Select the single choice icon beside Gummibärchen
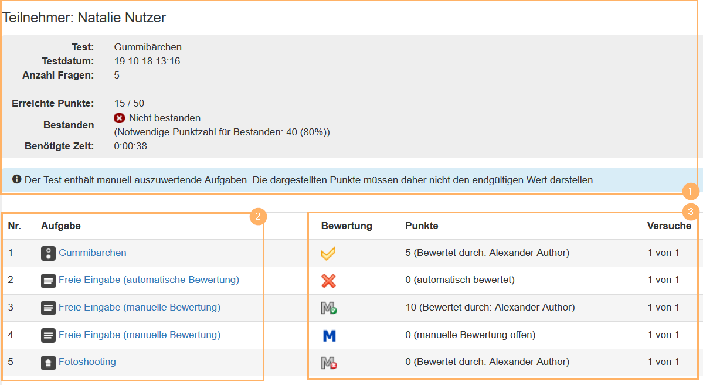The height and width of the screenshot is (385, 703). tap(50, 253)
